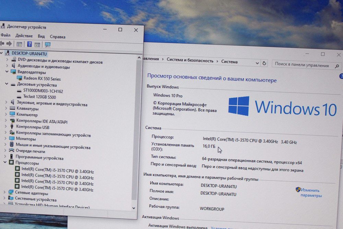Select first Intel Core i5-3570 processor entry

point(58,170)
